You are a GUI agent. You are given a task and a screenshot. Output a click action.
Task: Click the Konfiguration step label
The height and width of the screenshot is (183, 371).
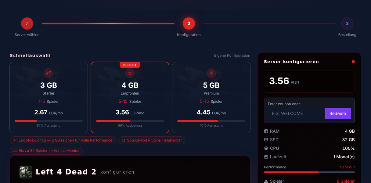click(189, 35)
